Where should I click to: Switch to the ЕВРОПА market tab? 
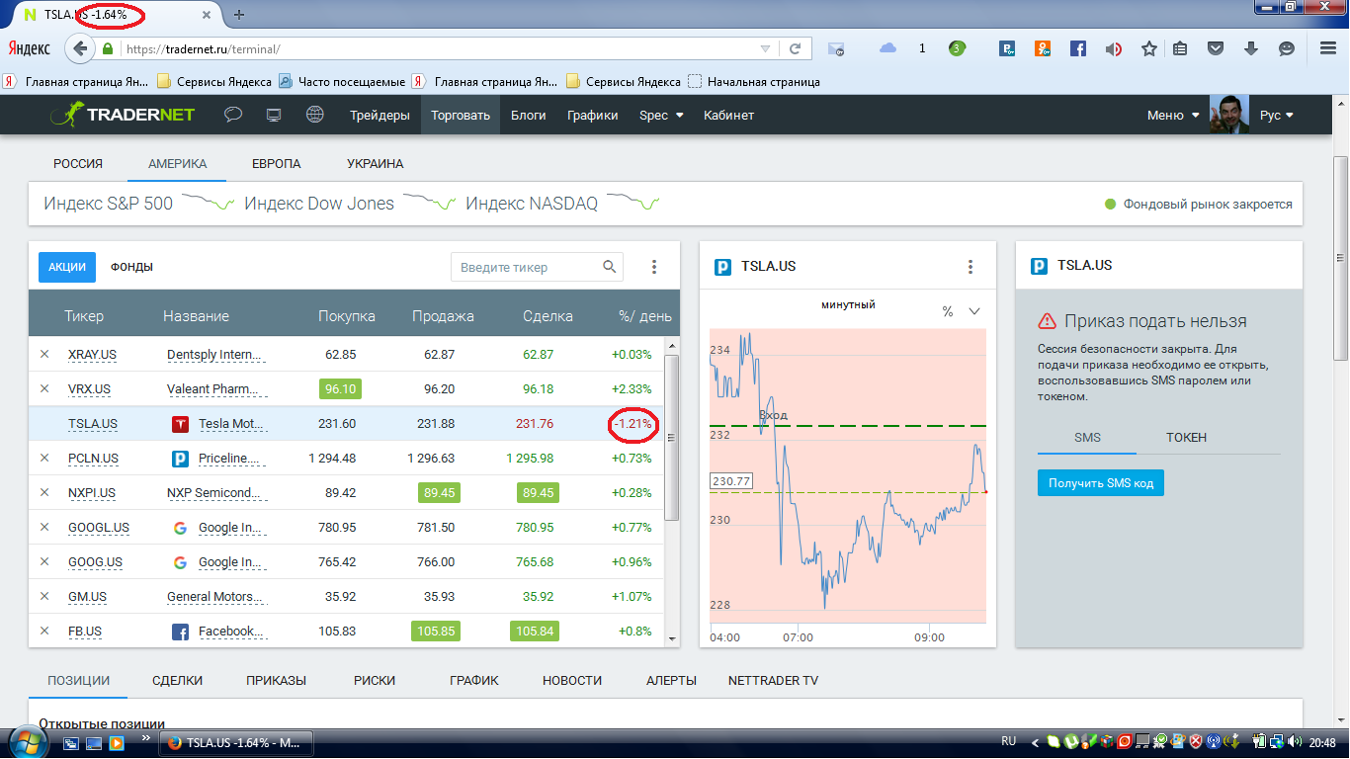277,164
